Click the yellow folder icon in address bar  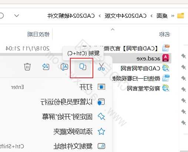click(x=181, y=16)
